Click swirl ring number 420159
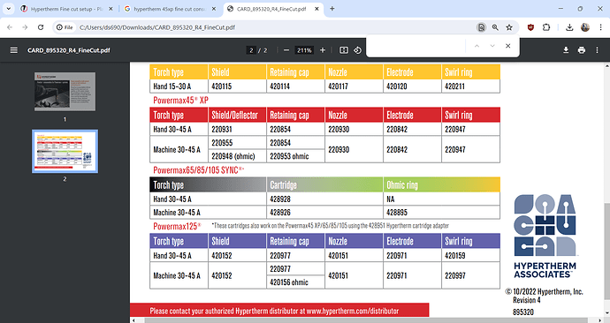This screenshot has height=323, width=610. [x=455, y=255]
